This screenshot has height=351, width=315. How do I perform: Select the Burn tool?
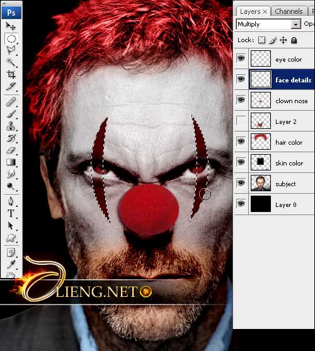(11, 186)
